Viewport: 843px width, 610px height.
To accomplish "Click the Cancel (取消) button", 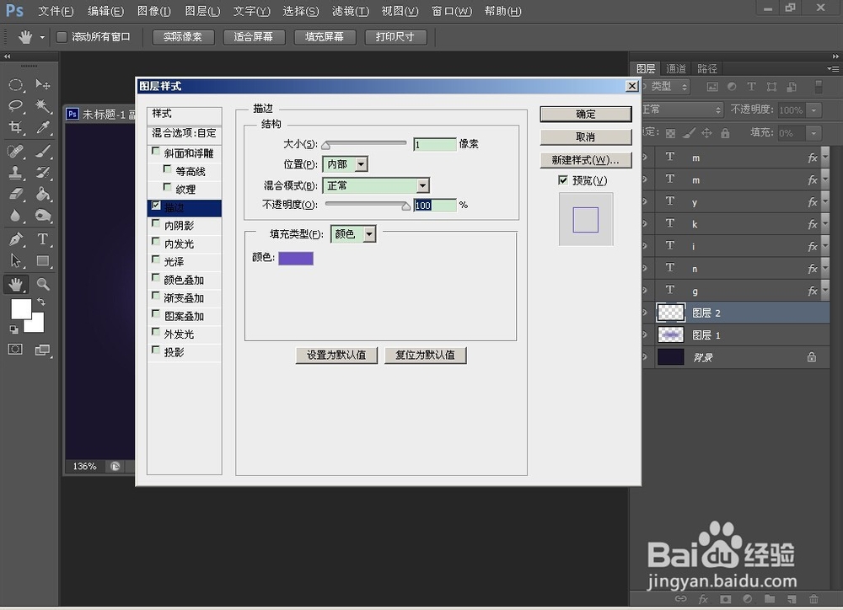I will tap(586, 137).
